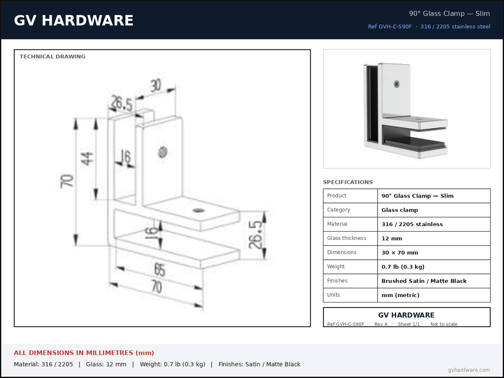504x378 pixels.
Task: Select the '316 / 2205 stainless' value cell
Action: (434, 224)
